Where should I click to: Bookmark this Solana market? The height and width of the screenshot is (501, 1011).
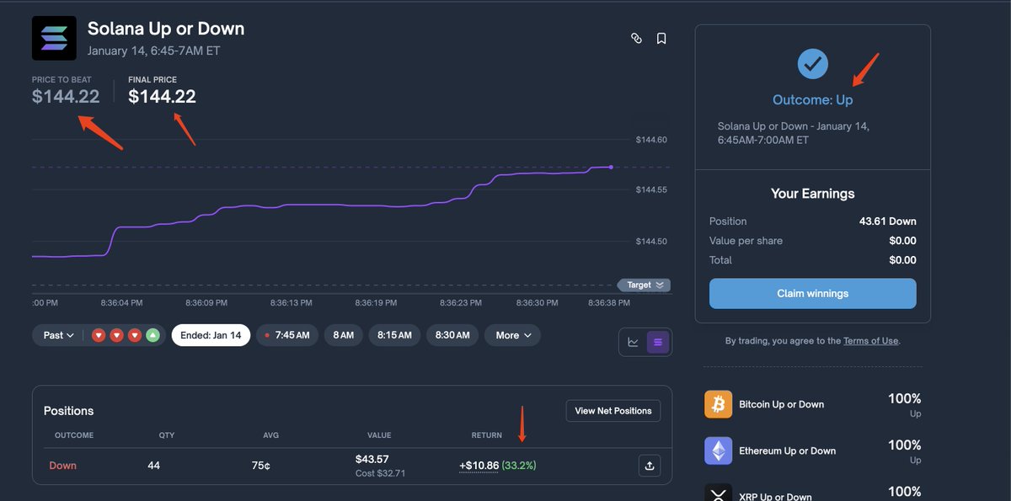661,38
